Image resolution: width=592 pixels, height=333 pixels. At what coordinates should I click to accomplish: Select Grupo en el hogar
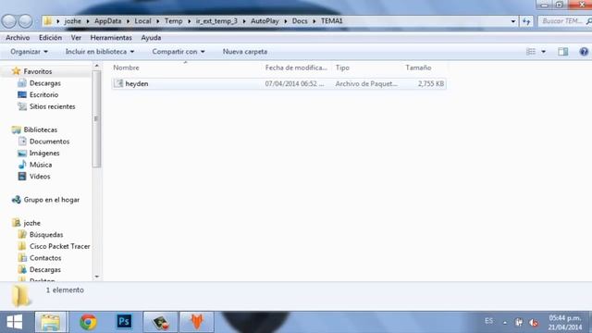[x=52, y=200]
